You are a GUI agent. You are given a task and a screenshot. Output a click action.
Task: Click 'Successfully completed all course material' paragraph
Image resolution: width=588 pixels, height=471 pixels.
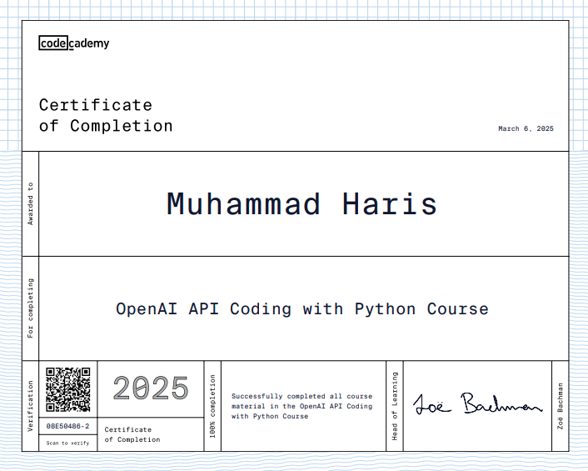(301, 406)
